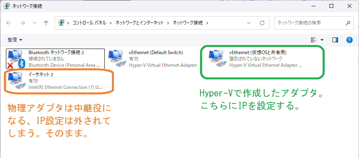Click コントロール パネル in breadcrumb path

pyautogui.click(x=90, y=23)
